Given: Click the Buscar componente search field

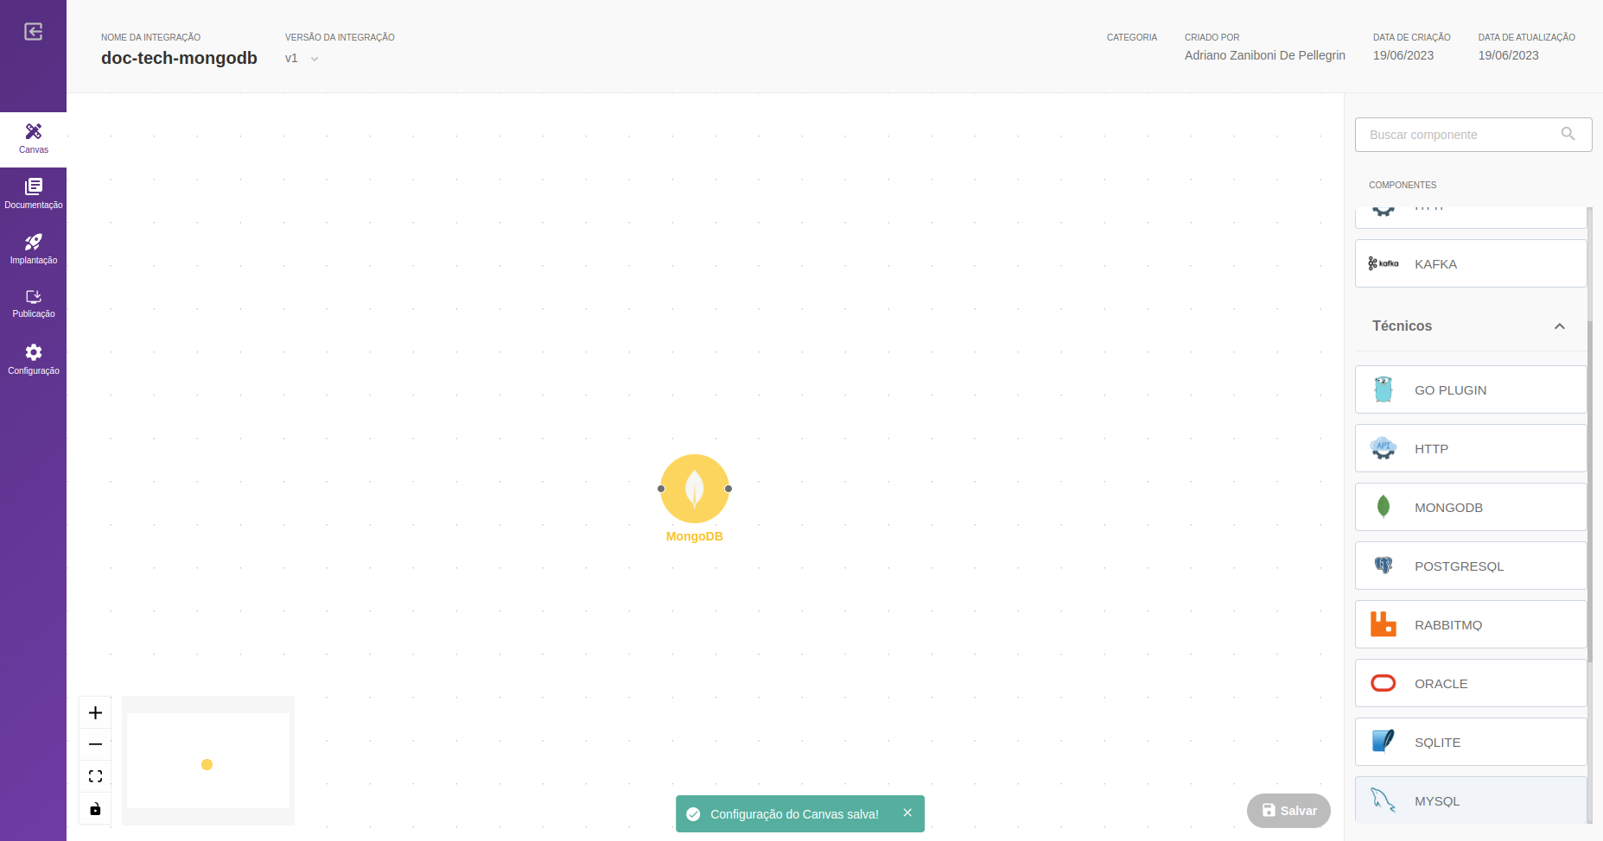Looking at the screenshot, I should tap(1473, 135).
